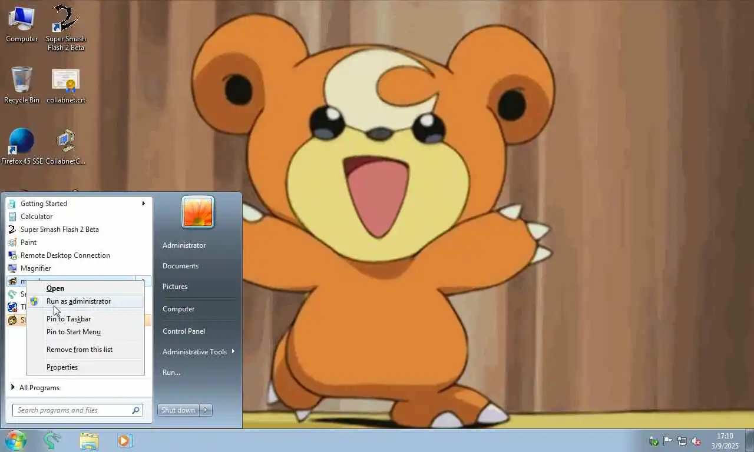754x452 pixels.
Task: Open Windows Explorer from the taskbar
Action: pyautogui.click(x=89, y=440)
